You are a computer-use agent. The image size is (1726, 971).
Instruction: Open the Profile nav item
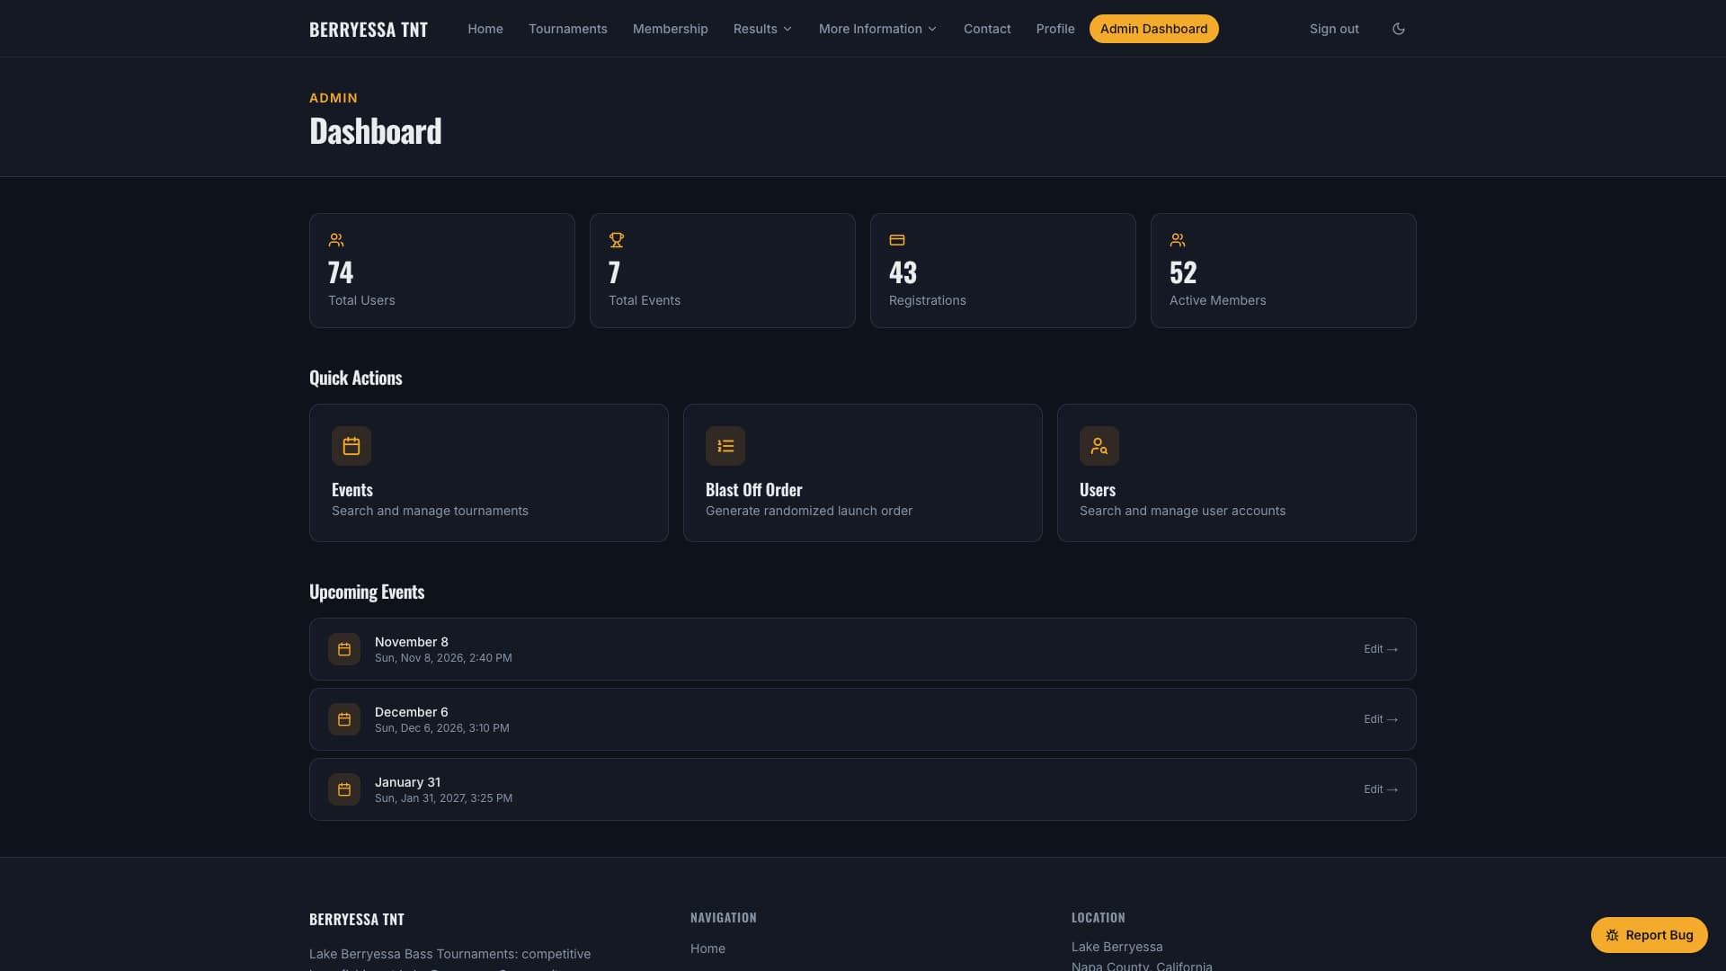coord(1055,29)
